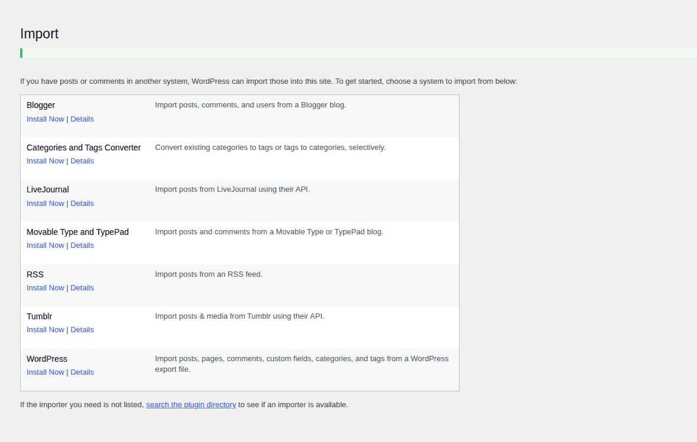Click description about Blogger blog users import

click(250, 105)
